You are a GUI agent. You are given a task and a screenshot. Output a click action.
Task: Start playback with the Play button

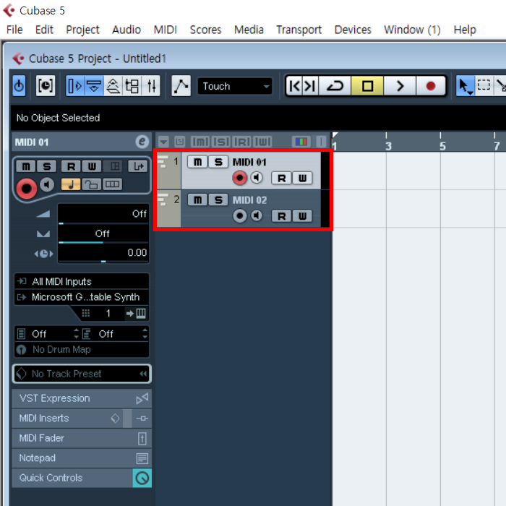click(x=400, y=86)
